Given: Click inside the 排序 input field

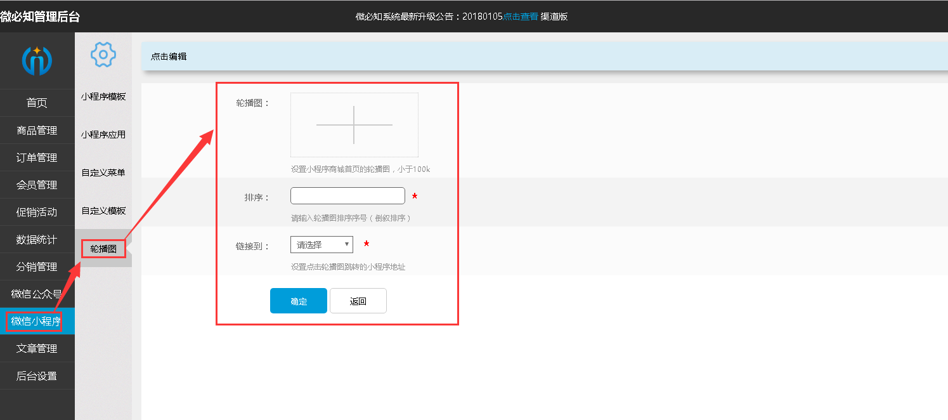Looking at the screenshot, I should click(x=347, y=195).
